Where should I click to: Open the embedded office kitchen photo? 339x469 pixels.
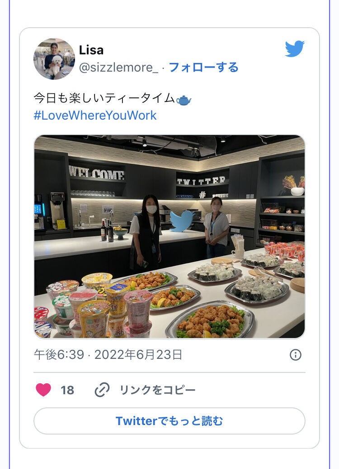169,237
